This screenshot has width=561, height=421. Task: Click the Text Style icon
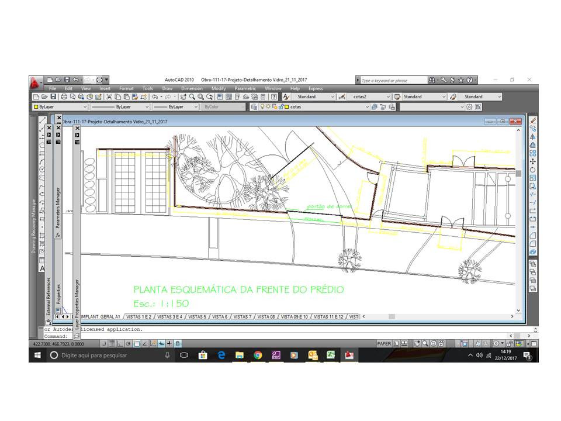coord(286,96)
